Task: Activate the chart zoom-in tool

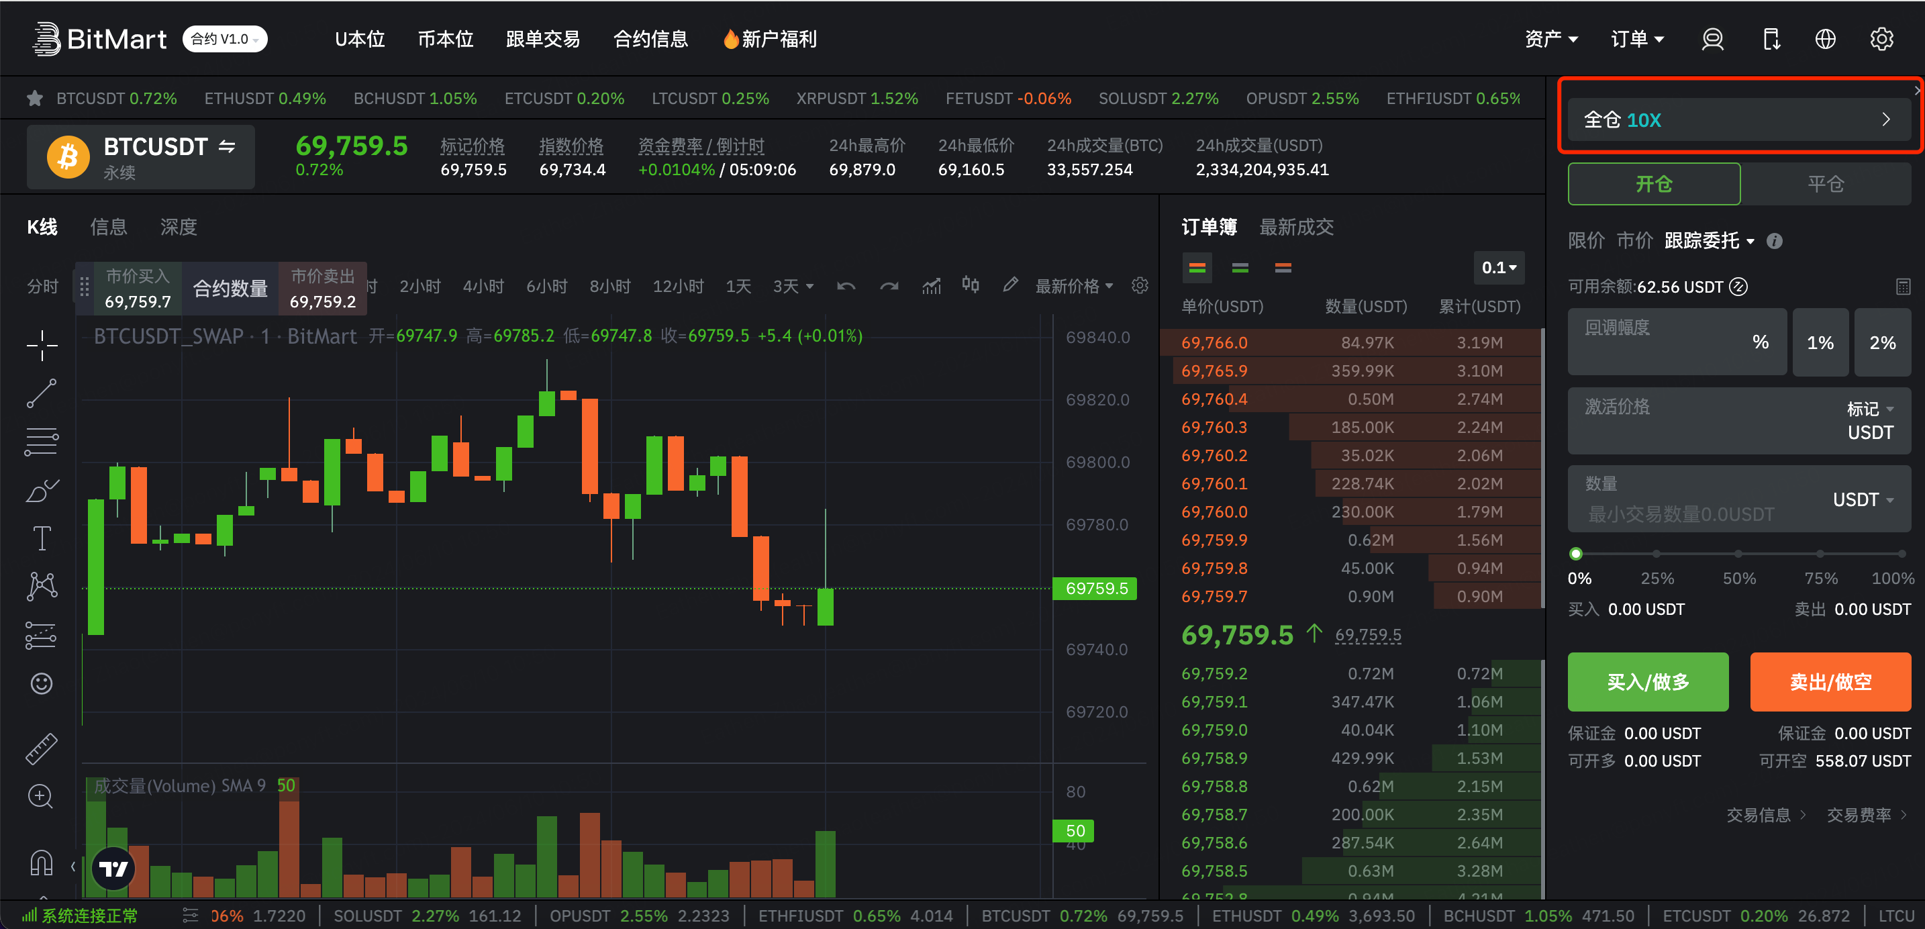Action: click(x=41, y=796)
